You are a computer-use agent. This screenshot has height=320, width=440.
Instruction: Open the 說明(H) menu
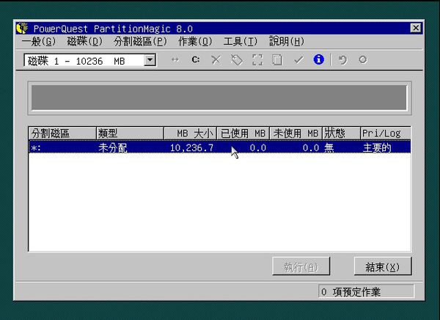(x=287, y=42)
